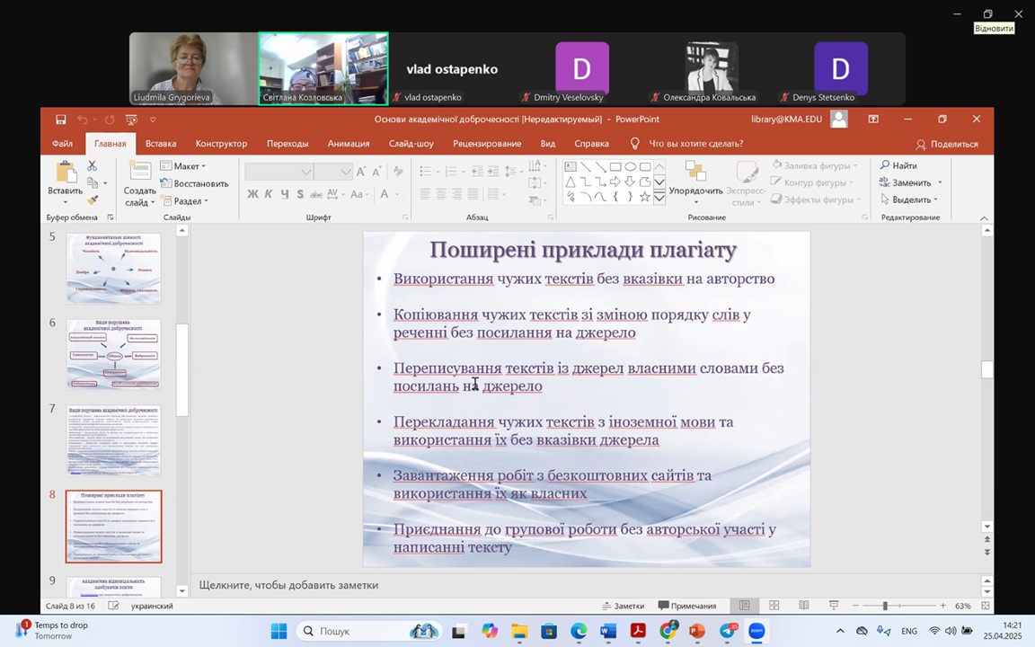Image resolution: width=1035 pixels, height=647 pixels.
Task: Toggle text shadow (S) formatting
Action: point(300,194)
